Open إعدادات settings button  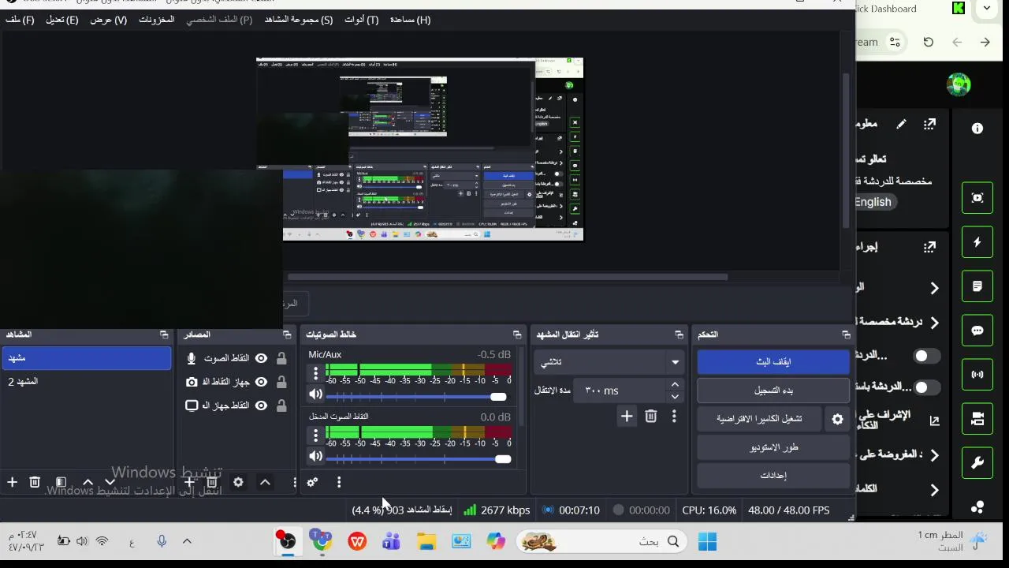[773, 476]
